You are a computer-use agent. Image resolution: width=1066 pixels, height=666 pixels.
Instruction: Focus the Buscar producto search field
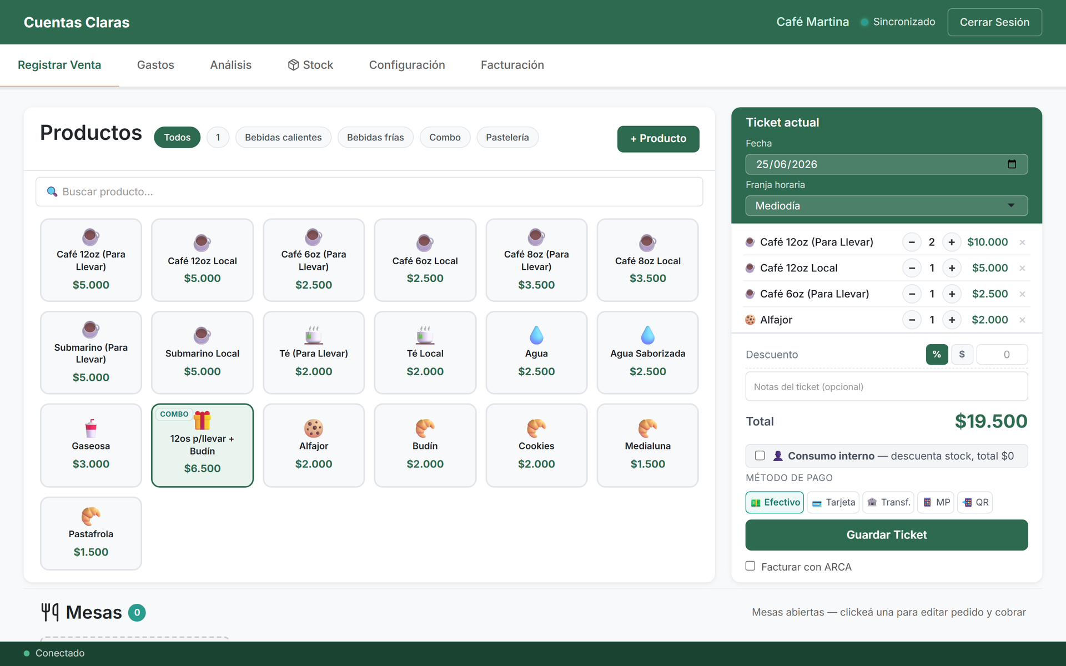coord(369,191)
